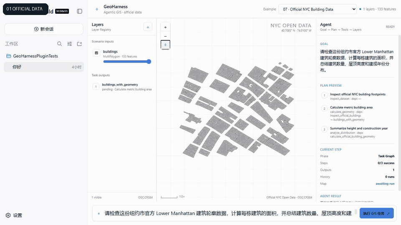
Task: Click output number 1 badge
Action: [96, 87]
